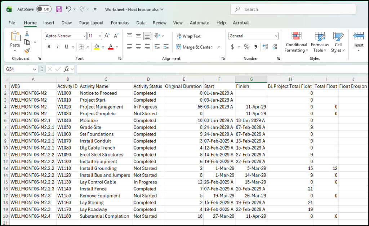Decrease indent icon

[157, 47]
